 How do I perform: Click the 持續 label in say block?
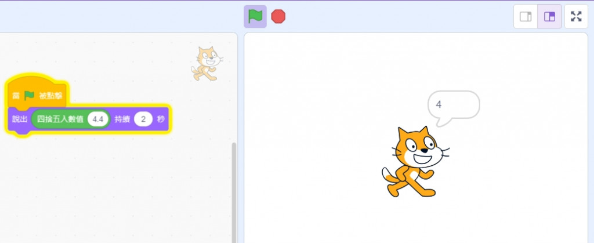122,119
